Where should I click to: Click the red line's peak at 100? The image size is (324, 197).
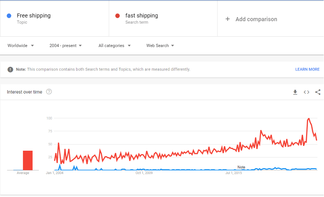(x=309, y=119)
